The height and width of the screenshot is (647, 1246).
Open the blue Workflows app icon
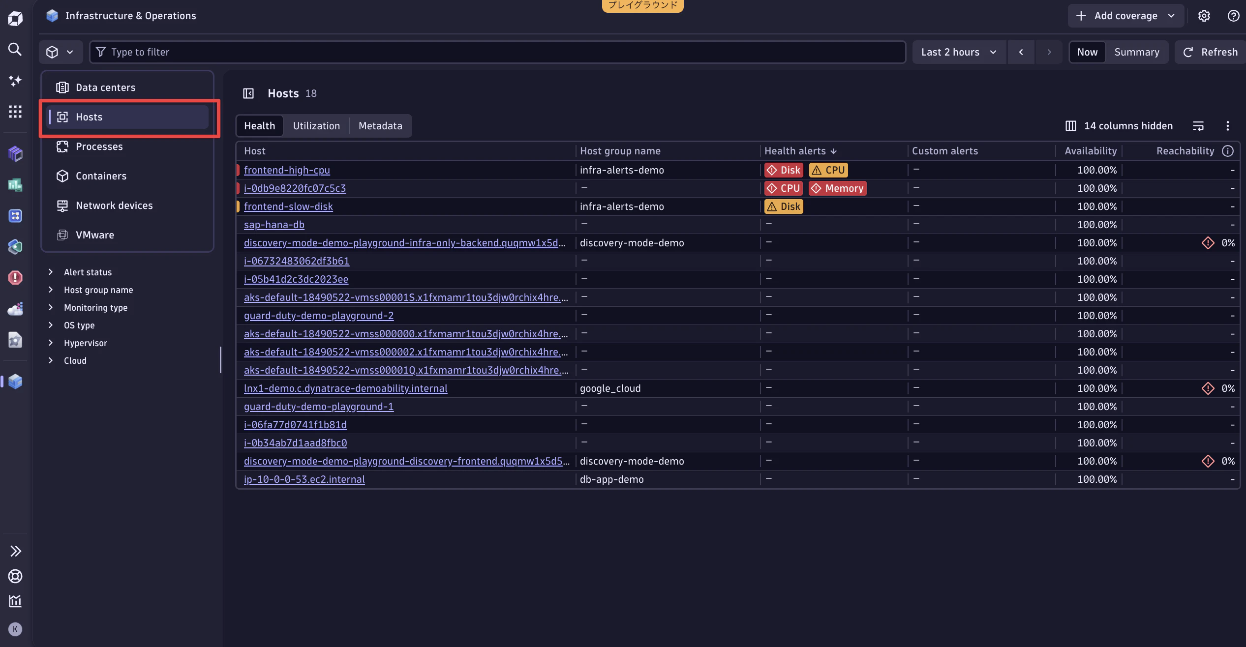[15, 216]
